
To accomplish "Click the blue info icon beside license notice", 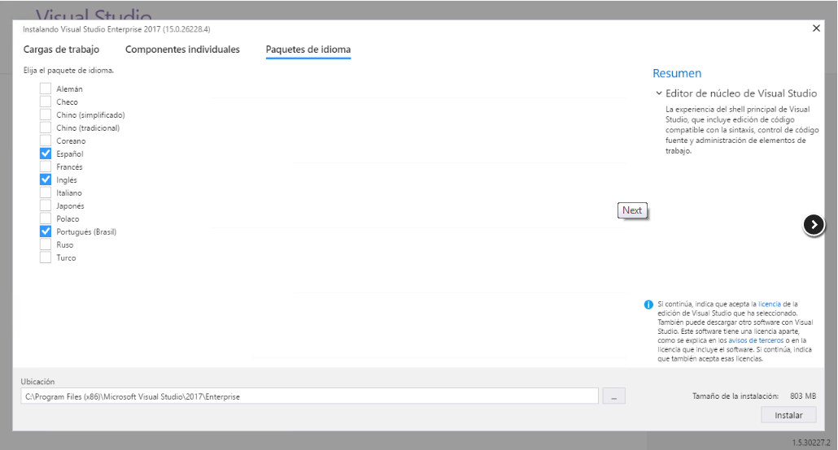I will click(x=648, y=305).
